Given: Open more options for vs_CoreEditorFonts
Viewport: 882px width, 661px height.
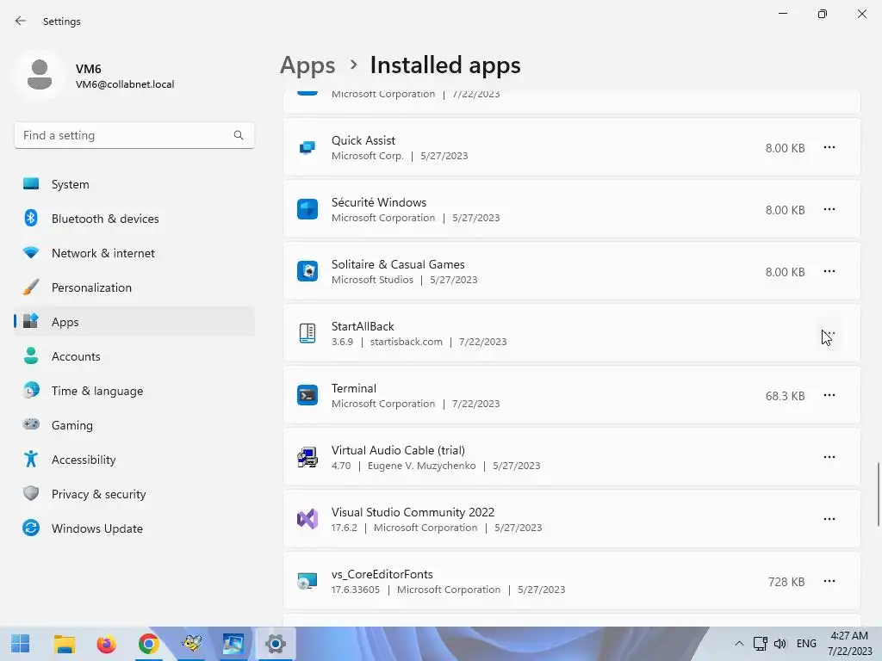Looking at the screenshot, I should (x=829, y=581).
